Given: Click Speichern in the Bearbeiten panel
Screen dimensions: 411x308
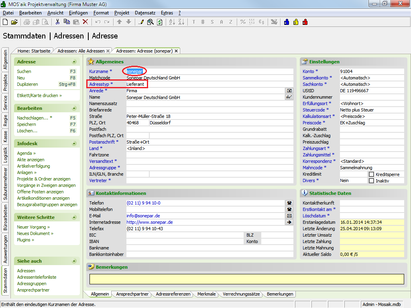Looking at the screenshot, I should (26, 124).
